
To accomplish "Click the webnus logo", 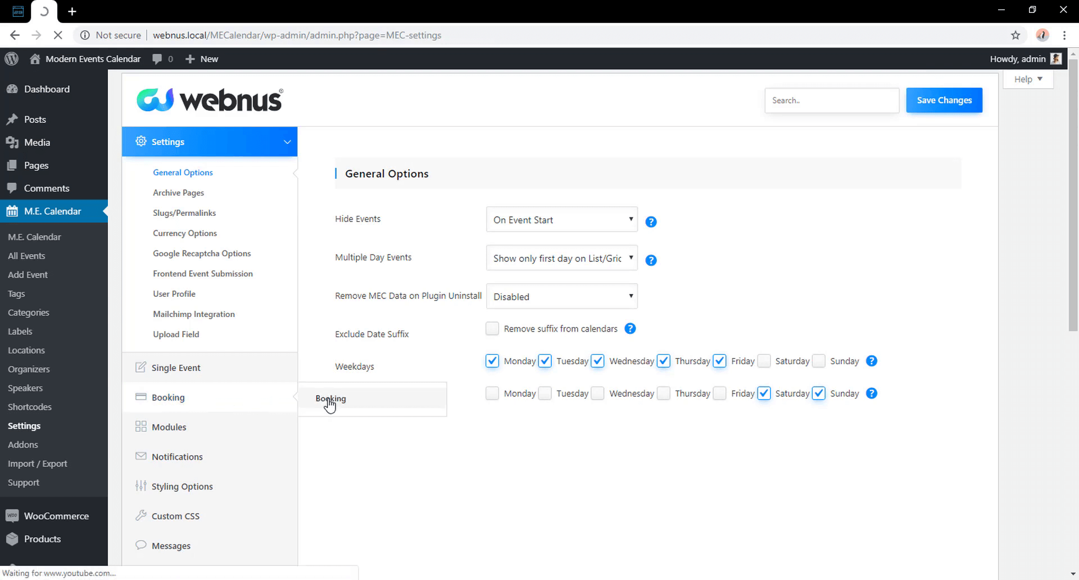I will (x=210, y=99).
